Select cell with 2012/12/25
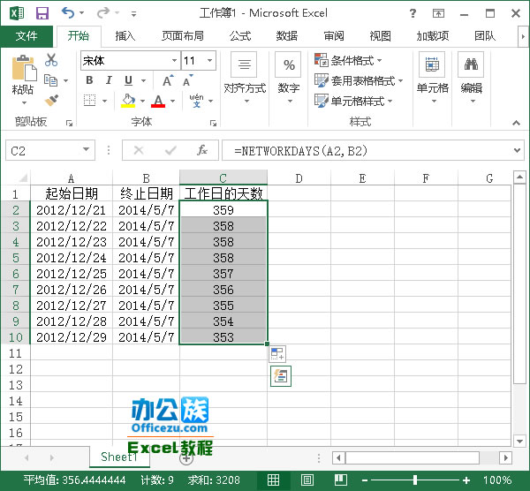This screenshot has width=530, height=491. [72, 274]
